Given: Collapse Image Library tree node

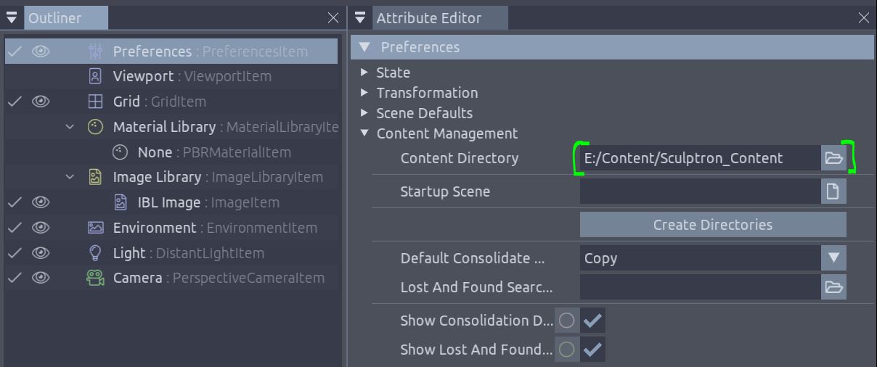Looking at the screenshot, I should (x=70, y=177).
